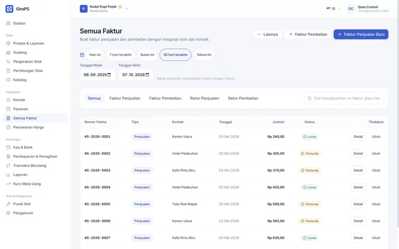
Task: Click the amount Rp 630,00
Action: [x=275, y=238]
